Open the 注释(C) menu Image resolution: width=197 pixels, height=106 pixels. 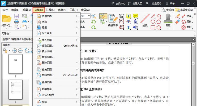click(50, 10)
